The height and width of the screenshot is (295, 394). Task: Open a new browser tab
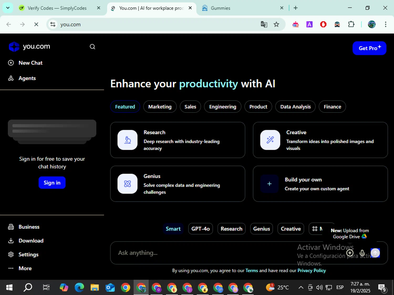click(295, 8)
